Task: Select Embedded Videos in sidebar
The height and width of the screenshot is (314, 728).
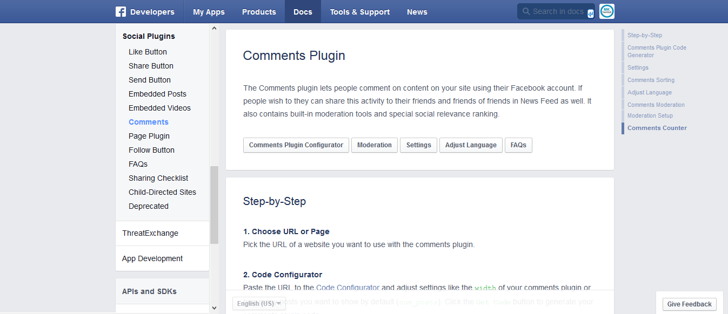Action: 159,108
